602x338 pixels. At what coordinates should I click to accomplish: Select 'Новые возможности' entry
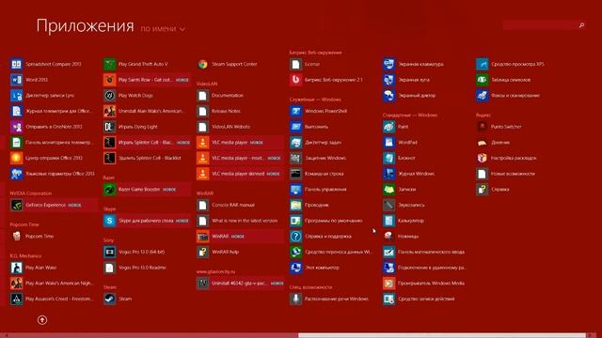(506, 174)
